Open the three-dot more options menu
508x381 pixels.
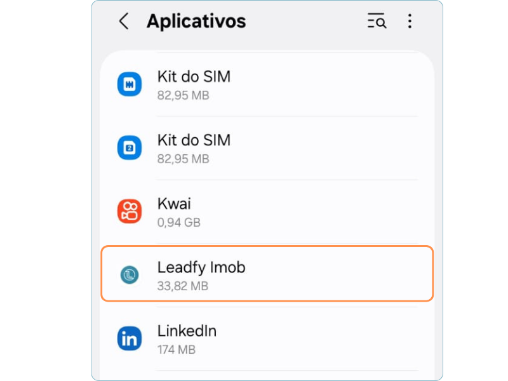point(410,22)
